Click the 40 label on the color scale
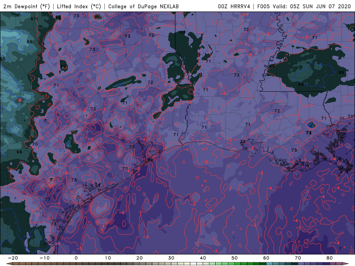The height and width of the screenshot is (266, 355). (x=203, y=258)
